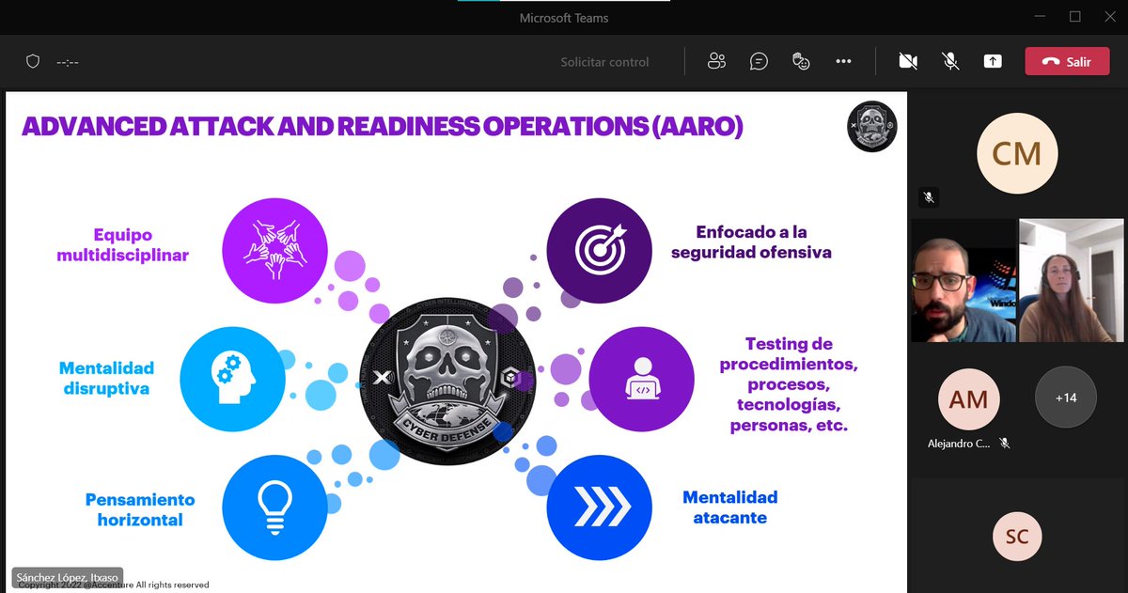Click the share content icon

[x=992, y=60]
